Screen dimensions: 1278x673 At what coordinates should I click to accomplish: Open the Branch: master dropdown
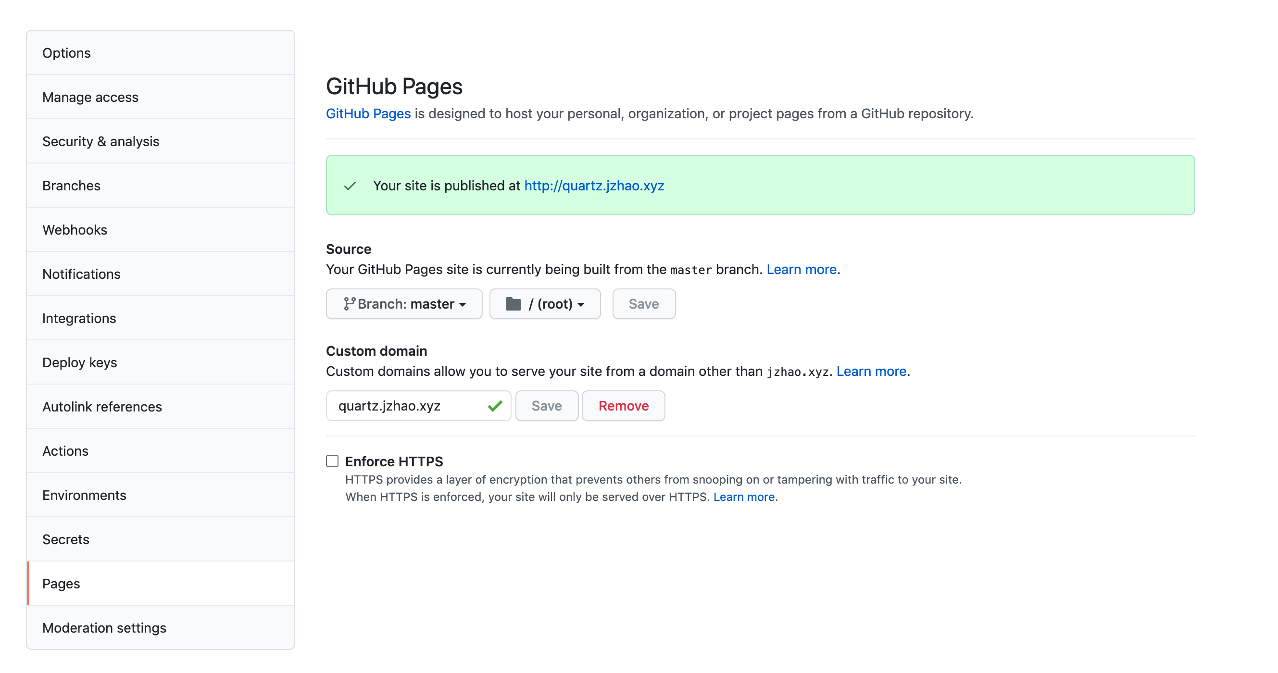click(x=403, y=303)
